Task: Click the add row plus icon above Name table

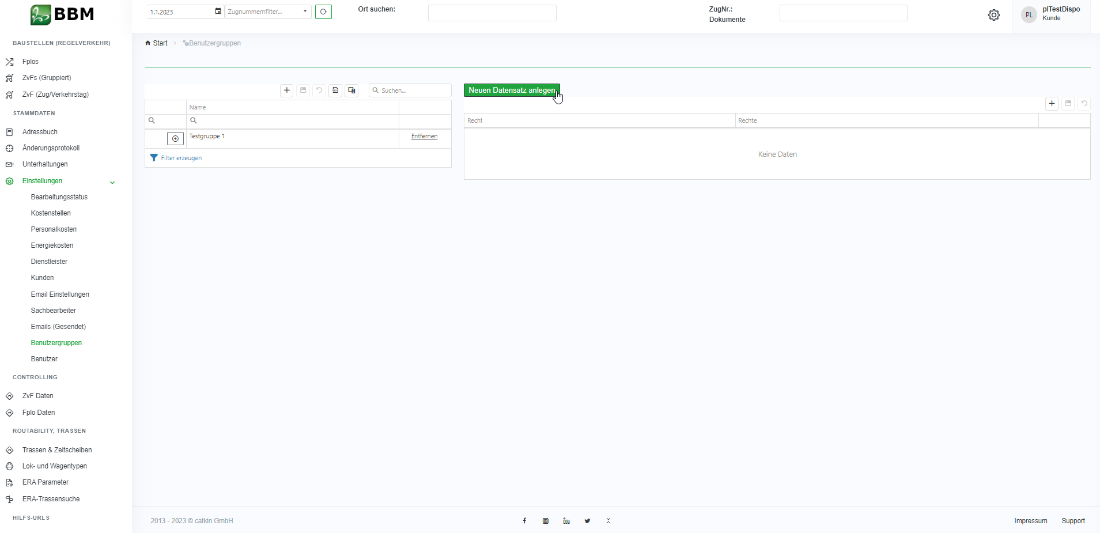Action: point(287,90)
